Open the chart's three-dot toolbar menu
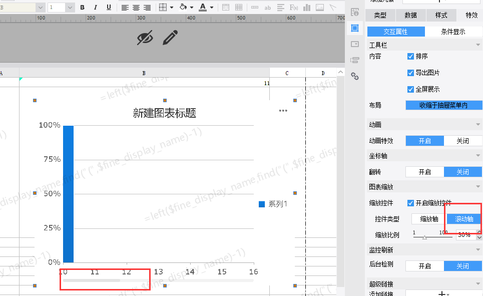The width and height of the screenshot is (483, 296). [283, 110]
